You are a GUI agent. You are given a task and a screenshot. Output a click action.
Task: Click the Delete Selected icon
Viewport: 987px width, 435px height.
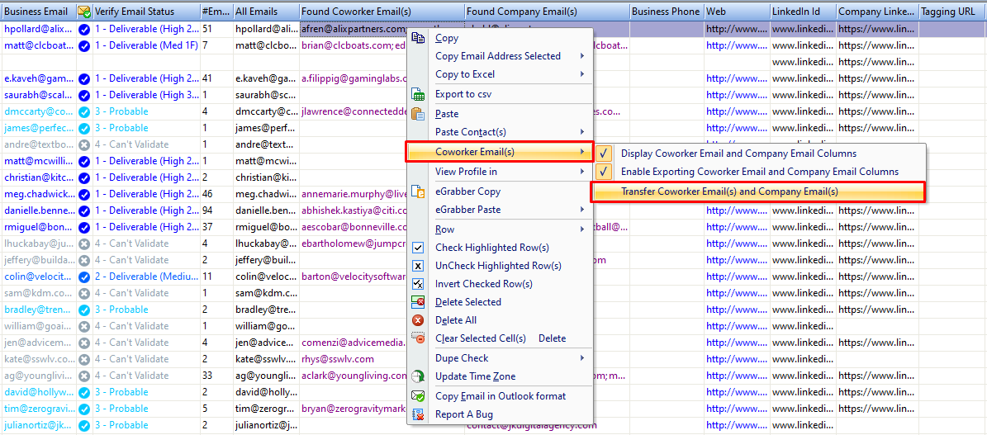point(418,302)
